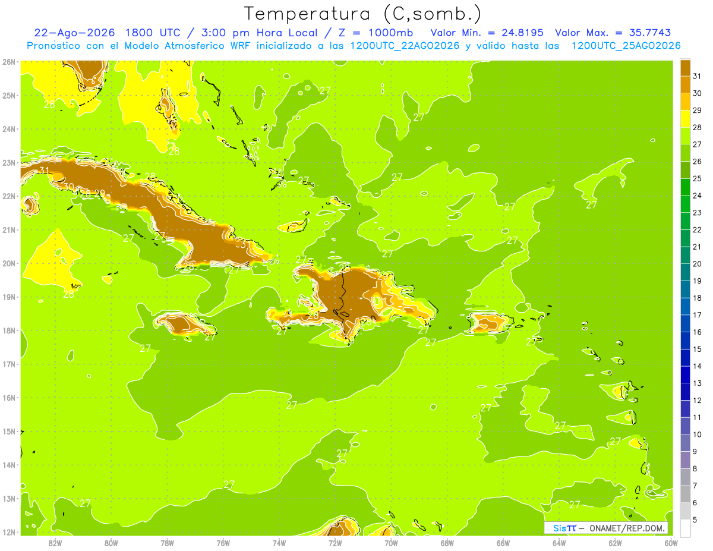Click the legend value label 10

(697, 434)
